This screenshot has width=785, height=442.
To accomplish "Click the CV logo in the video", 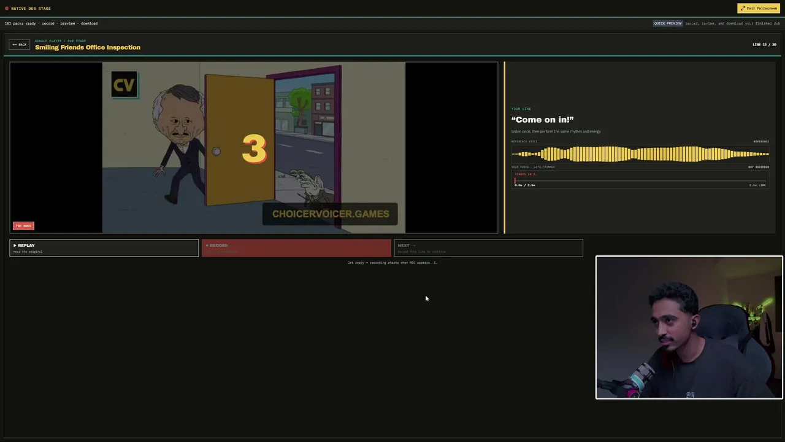I will click(123, 85).
